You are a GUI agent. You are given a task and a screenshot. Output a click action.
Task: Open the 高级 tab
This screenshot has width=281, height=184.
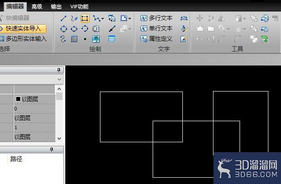(37, 7)
